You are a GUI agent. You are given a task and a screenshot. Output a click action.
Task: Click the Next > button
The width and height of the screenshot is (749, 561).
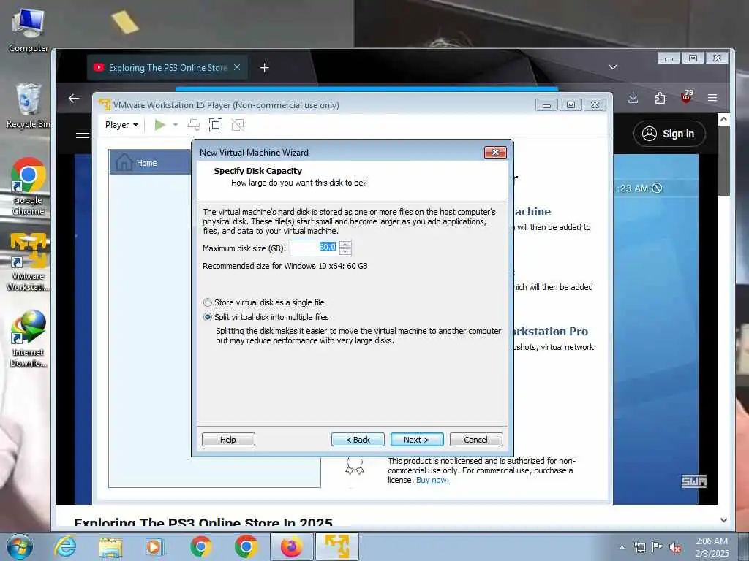(x=416, y=439)
